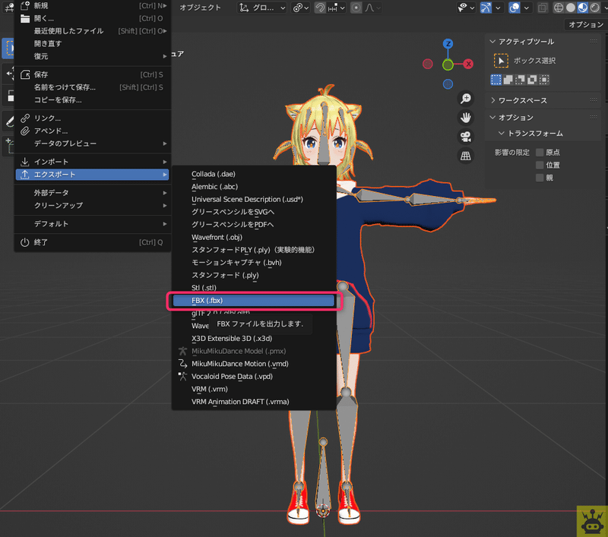The height and width of the screenshot is (537, 608).
Task: Open the selectability and visibility dropdown
Action: click(466, 8)
